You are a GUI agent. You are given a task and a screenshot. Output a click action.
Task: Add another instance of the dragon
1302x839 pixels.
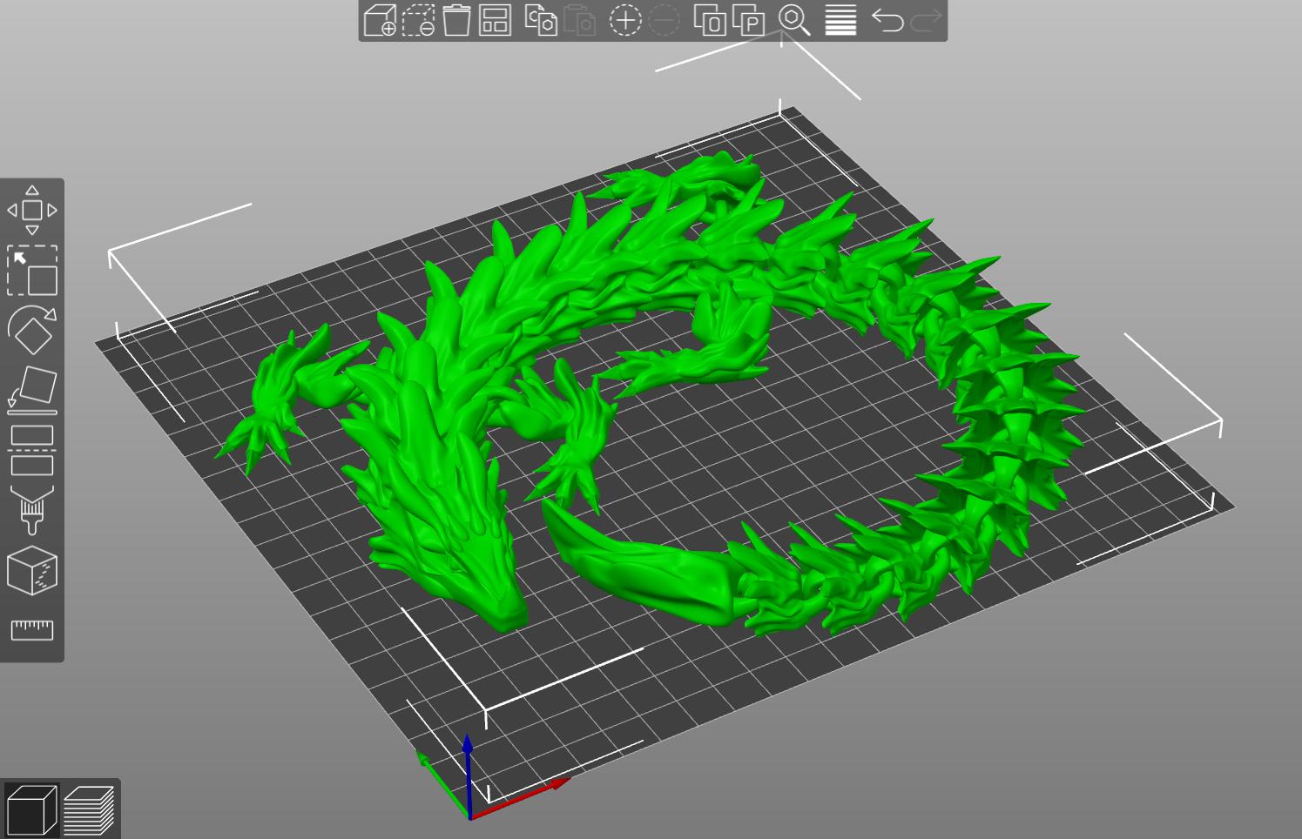624,23
